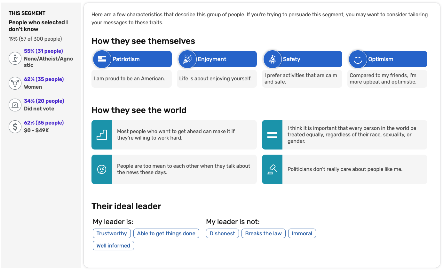Click the Patriotism flag icon
Image resolution: width=443 pixels, height=275 pixels.
(102, 59)
